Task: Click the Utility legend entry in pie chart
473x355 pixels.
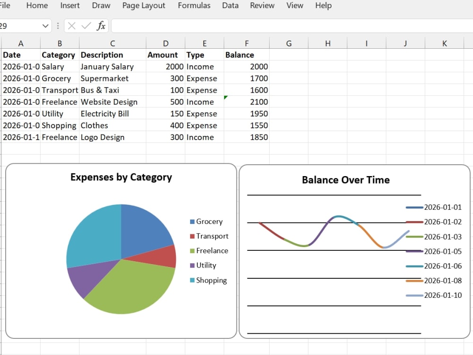Action: click(x=203, y=266)
